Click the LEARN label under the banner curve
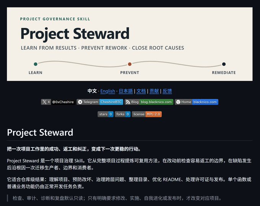The height and width of the screenshot is (206, 260). click(36, 73)
